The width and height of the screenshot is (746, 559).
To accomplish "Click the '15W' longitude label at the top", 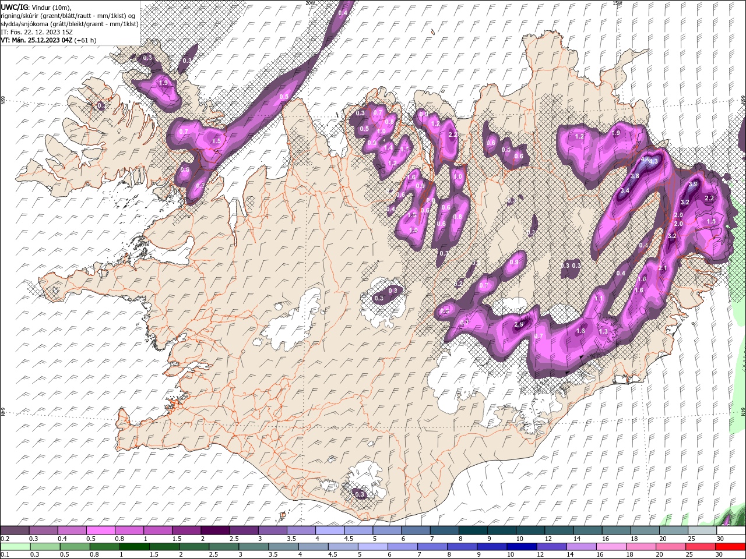I will click(617, 3).
